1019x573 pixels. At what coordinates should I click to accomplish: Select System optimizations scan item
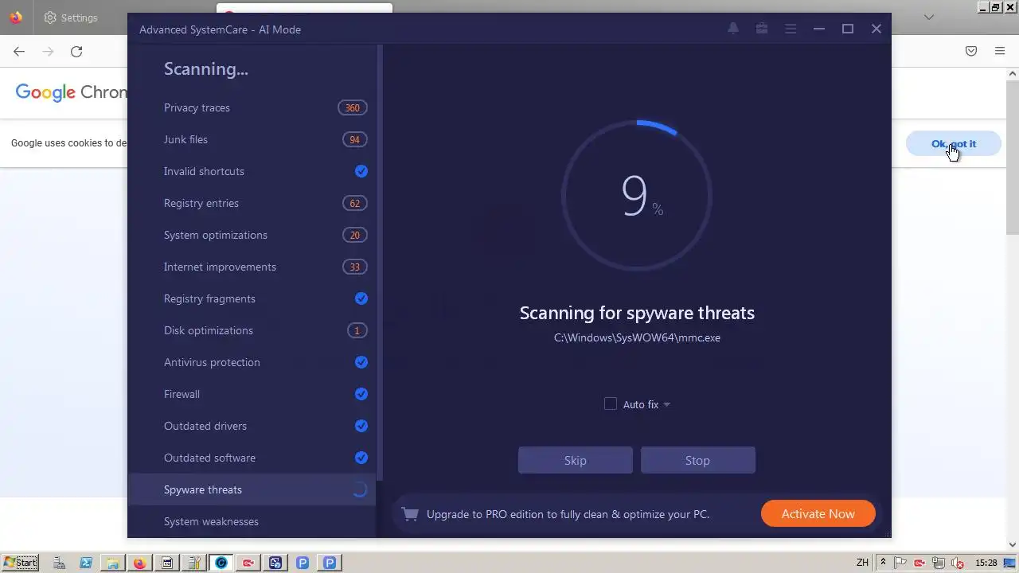252,235
